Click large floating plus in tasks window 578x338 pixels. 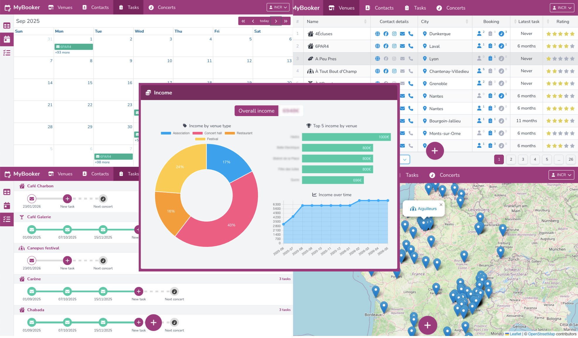tap(153, 323)
